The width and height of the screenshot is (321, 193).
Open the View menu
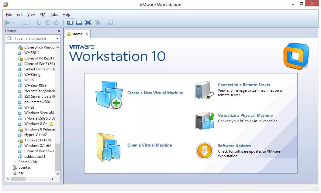(31, 15)
